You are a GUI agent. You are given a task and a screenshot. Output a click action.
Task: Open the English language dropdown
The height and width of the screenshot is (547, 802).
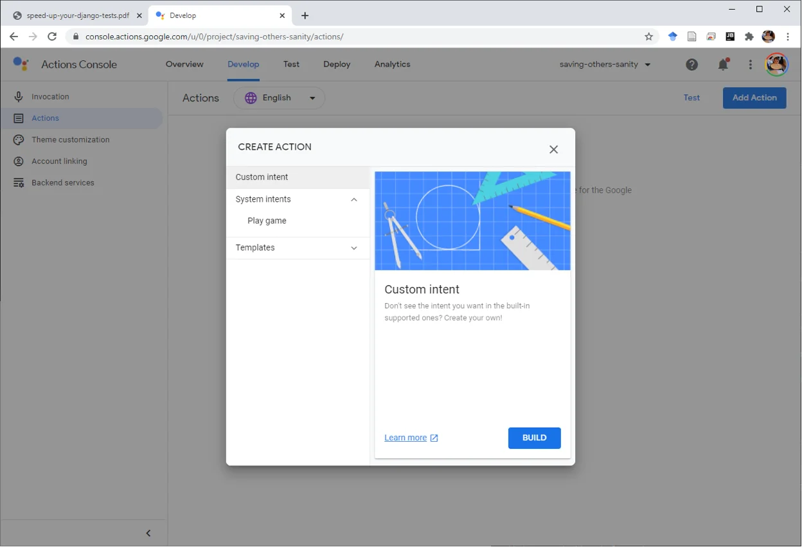click(279, 98)
